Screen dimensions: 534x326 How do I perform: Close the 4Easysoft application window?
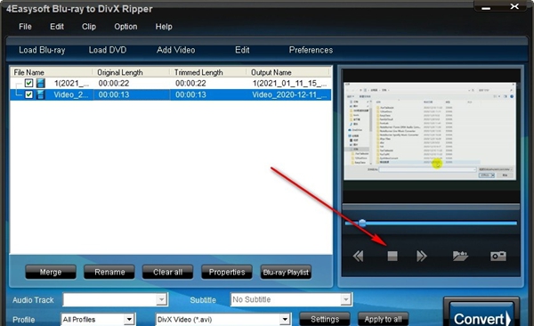coord(514,6)
